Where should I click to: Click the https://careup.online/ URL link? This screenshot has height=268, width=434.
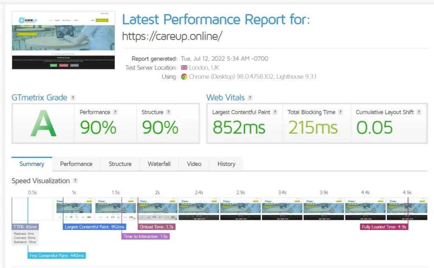tap(172, 36)
